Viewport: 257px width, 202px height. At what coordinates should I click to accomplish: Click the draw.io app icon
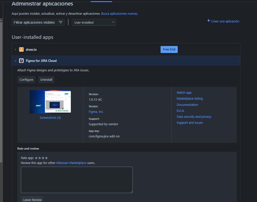click(21, 49)
